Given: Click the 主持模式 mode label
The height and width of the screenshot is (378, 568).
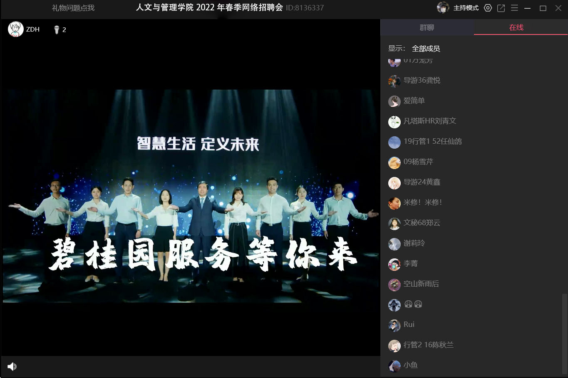Looking at the screenshot, I should click(466, 8).
